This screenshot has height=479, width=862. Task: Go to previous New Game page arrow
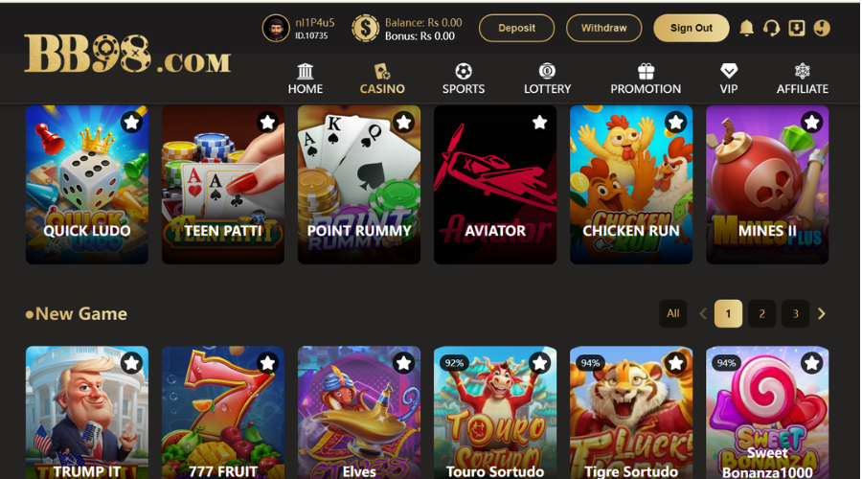click(703, 313)
